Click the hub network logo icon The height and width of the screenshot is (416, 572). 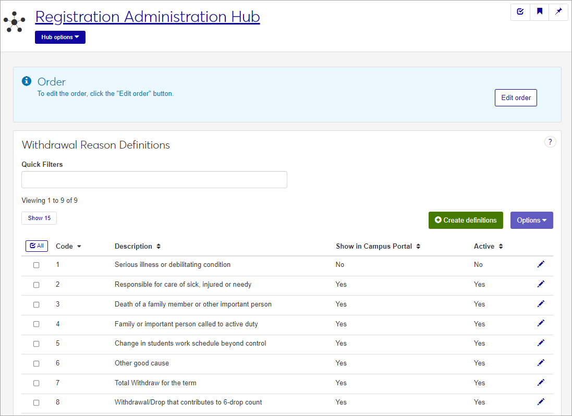pyautogui.click(x=14, y=21)
